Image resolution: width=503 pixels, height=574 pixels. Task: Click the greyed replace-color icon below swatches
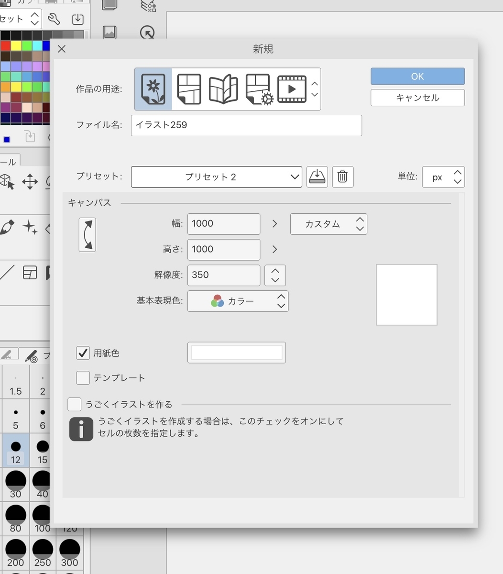(x=30, y=137)
